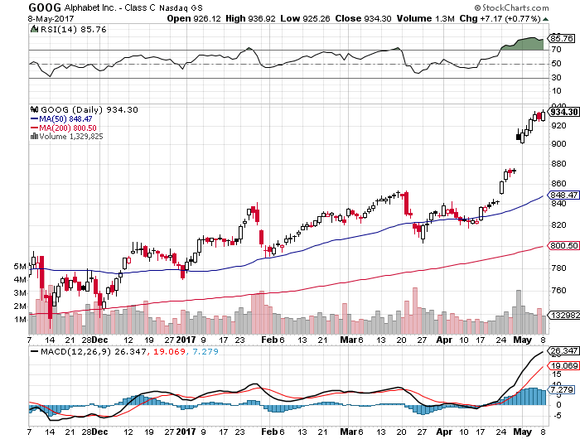Click the RSI(14) legend icon
Viewport: 580px width, 439px height.
coord(35,29)
